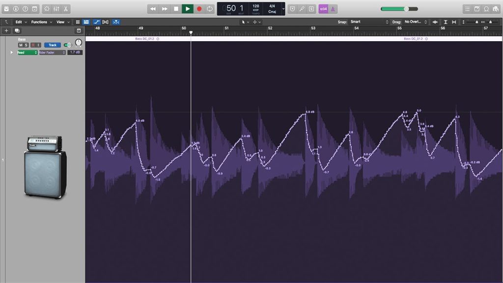Click the Record button

[199, 9]
